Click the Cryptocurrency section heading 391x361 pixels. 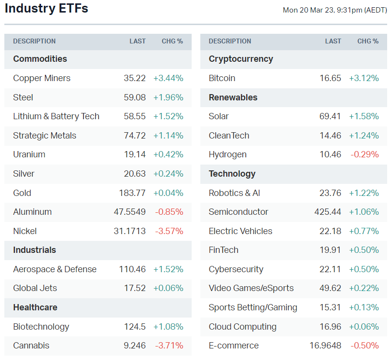241,59
